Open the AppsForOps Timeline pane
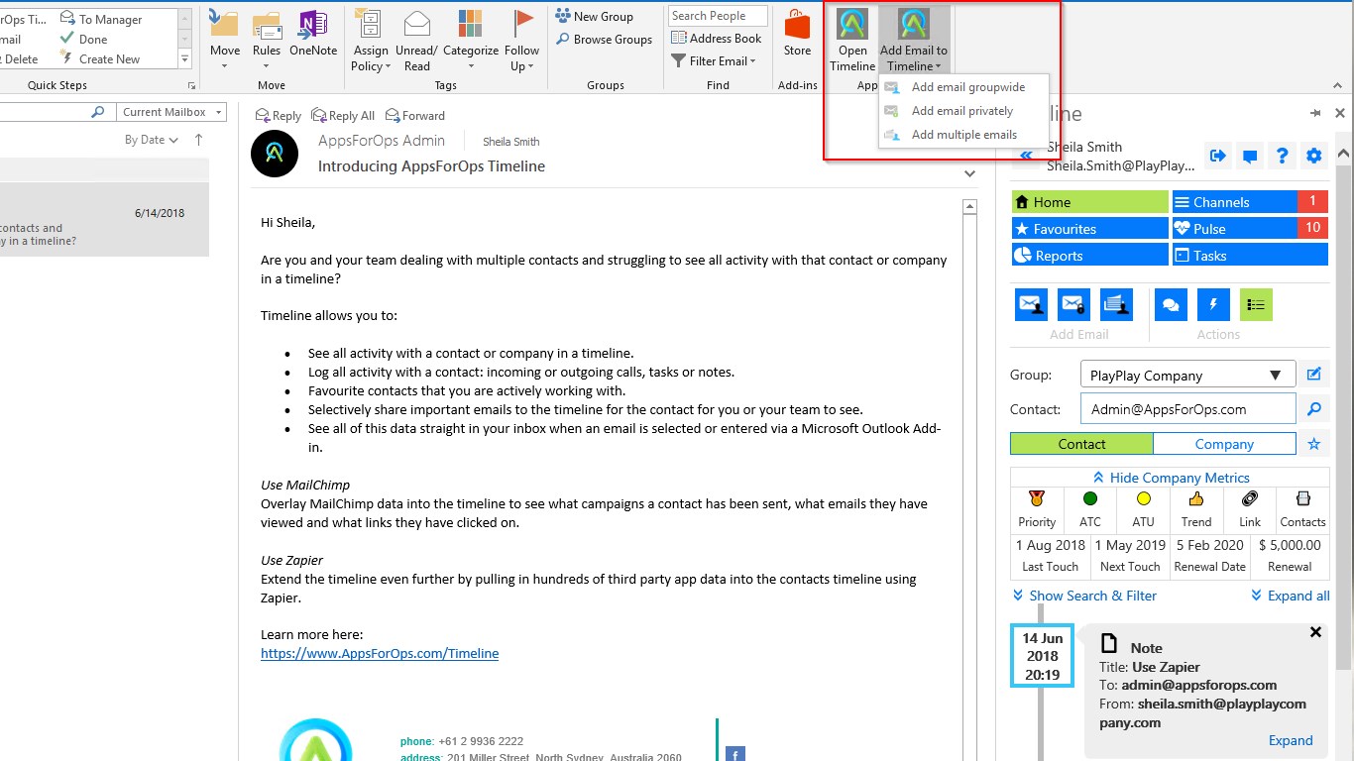The height and width of the screenshot is (761, 1354). [x=852, y=41]
